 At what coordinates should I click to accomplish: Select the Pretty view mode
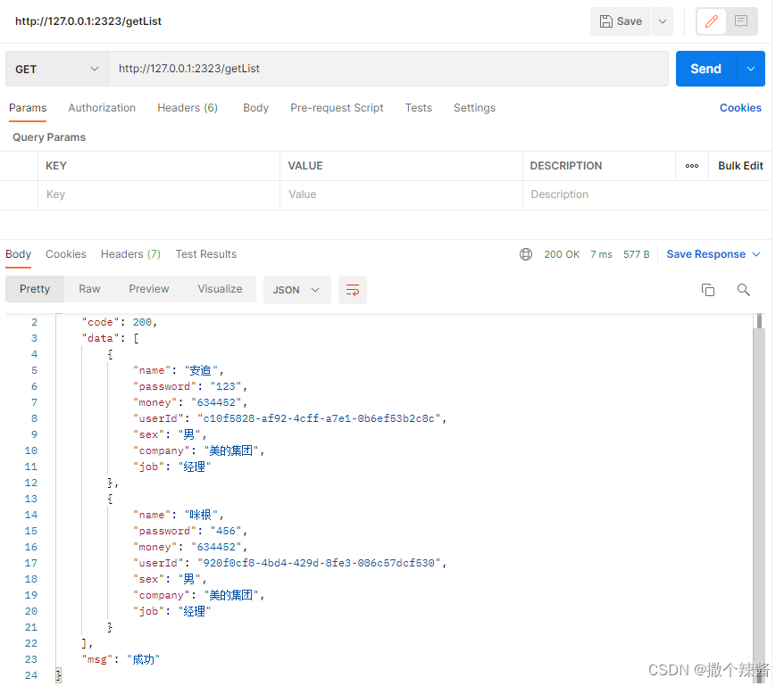pyautogui.click(x=35, y=289)
